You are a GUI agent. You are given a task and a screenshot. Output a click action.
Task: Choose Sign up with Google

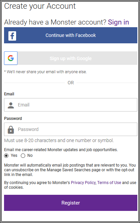[71, 58]
